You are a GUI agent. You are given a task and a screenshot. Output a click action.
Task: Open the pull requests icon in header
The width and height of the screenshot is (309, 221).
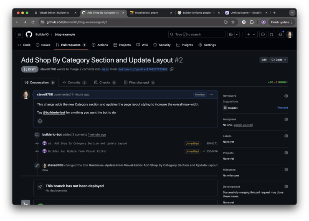[271, 35]
